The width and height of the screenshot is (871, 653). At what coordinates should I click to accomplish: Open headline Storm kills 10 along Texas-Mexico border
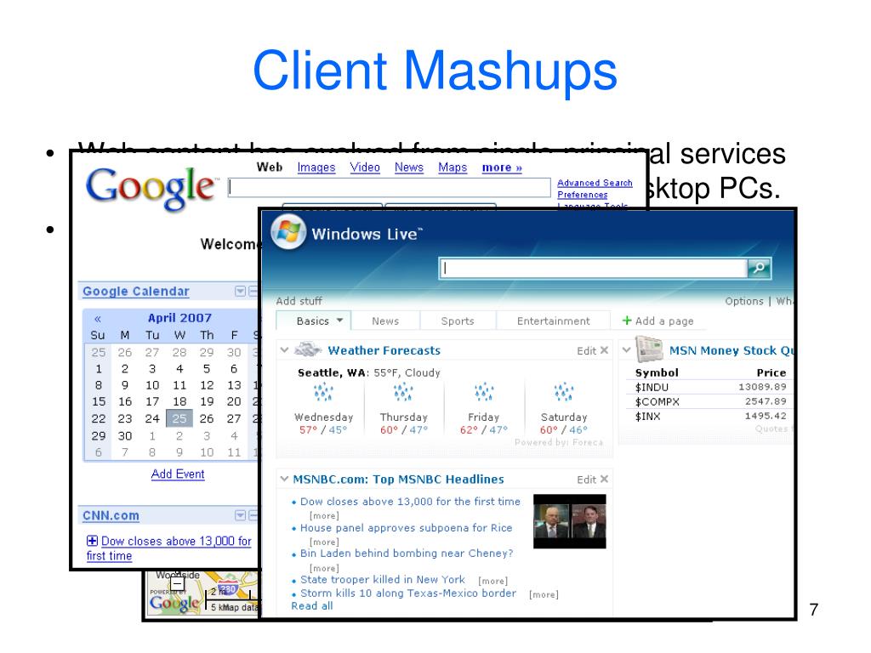(x=408, y=593)
